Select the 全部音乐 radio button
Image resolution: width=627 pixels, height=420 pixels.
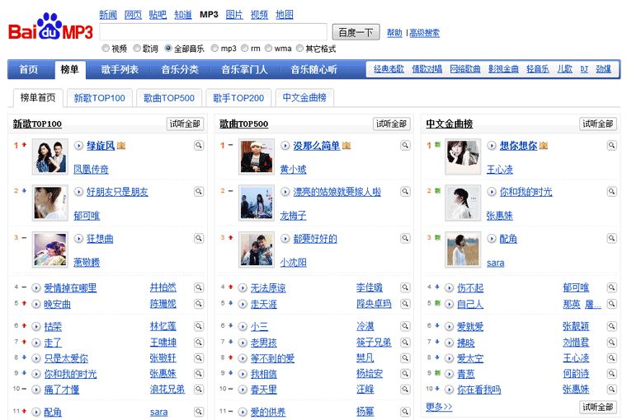coord(168,49)
